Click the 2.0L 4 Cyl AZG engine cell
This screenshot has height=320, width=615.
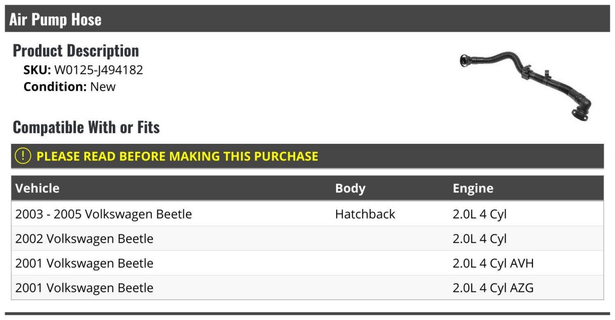(493, 288)
